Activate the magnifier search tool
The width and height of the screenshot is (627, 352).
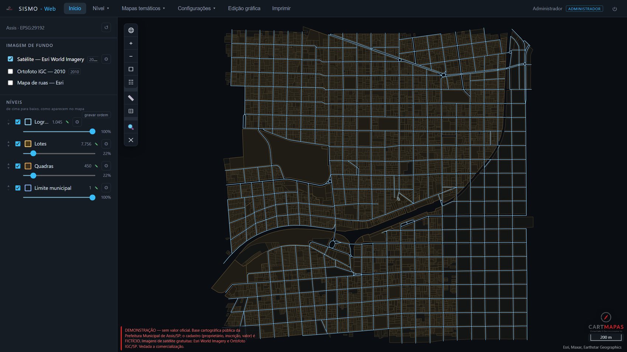point(131,127)
